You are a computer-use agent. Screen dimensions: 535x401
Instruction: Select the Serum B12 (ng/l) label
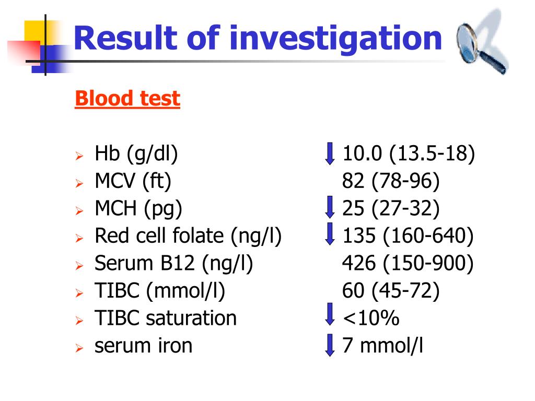(173, 263)
